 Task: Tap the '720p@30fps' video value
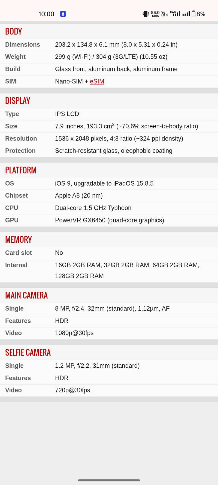[x=72, y=390]
